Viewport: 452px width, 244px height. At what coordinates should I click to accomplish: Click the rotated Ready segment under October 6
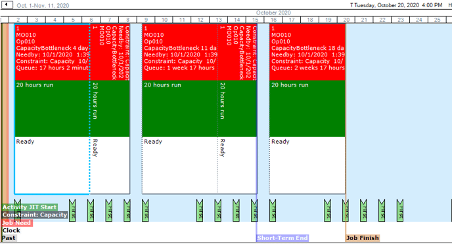[x=110, y=165]
